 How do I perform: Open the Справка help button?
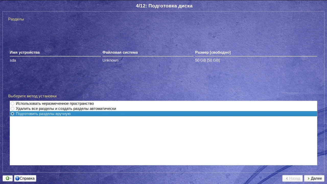(25, 178)
